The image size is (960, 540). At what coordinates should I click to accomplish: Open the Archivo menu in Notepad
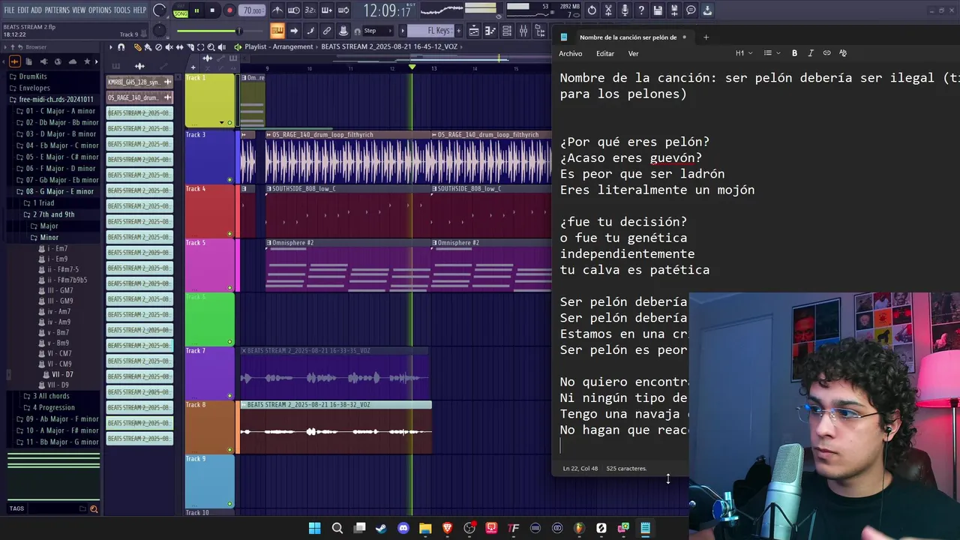click(571, 53)
